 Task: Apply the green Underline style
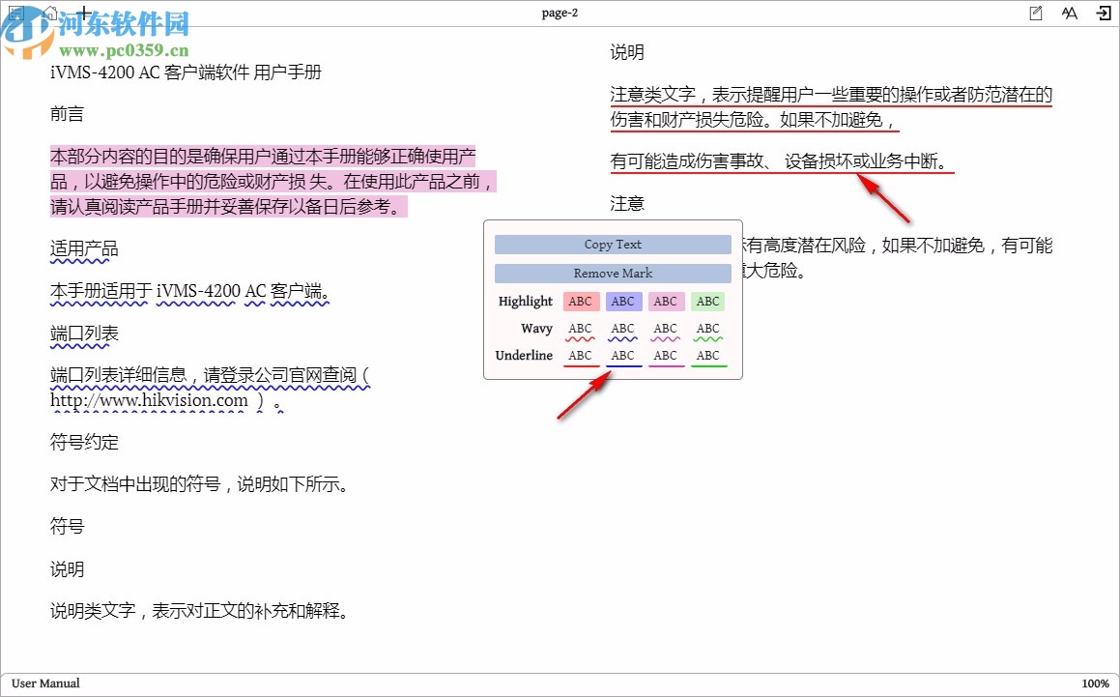[707, 355]
